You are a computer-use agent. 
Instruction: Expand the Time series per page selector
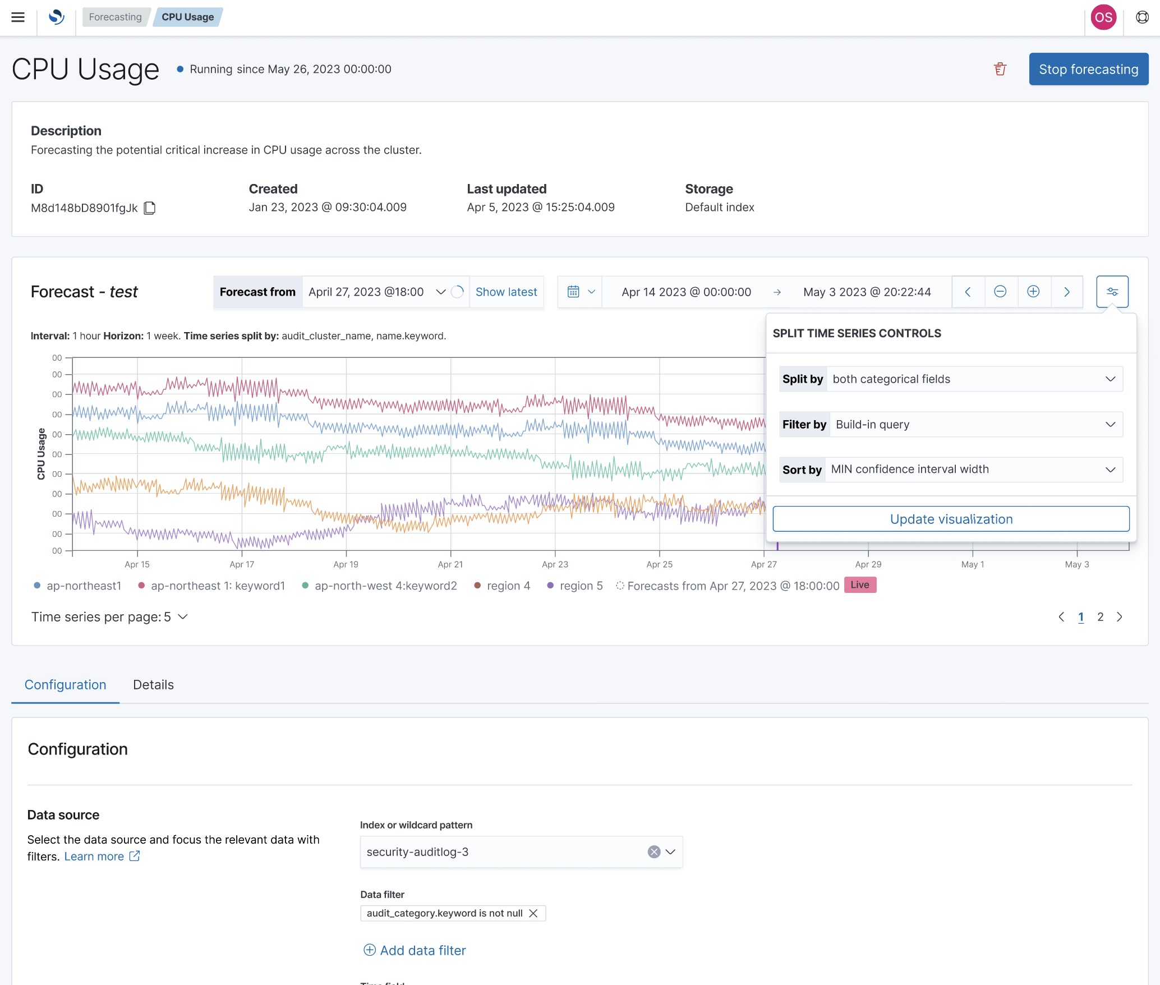click(x=181, y=616)
